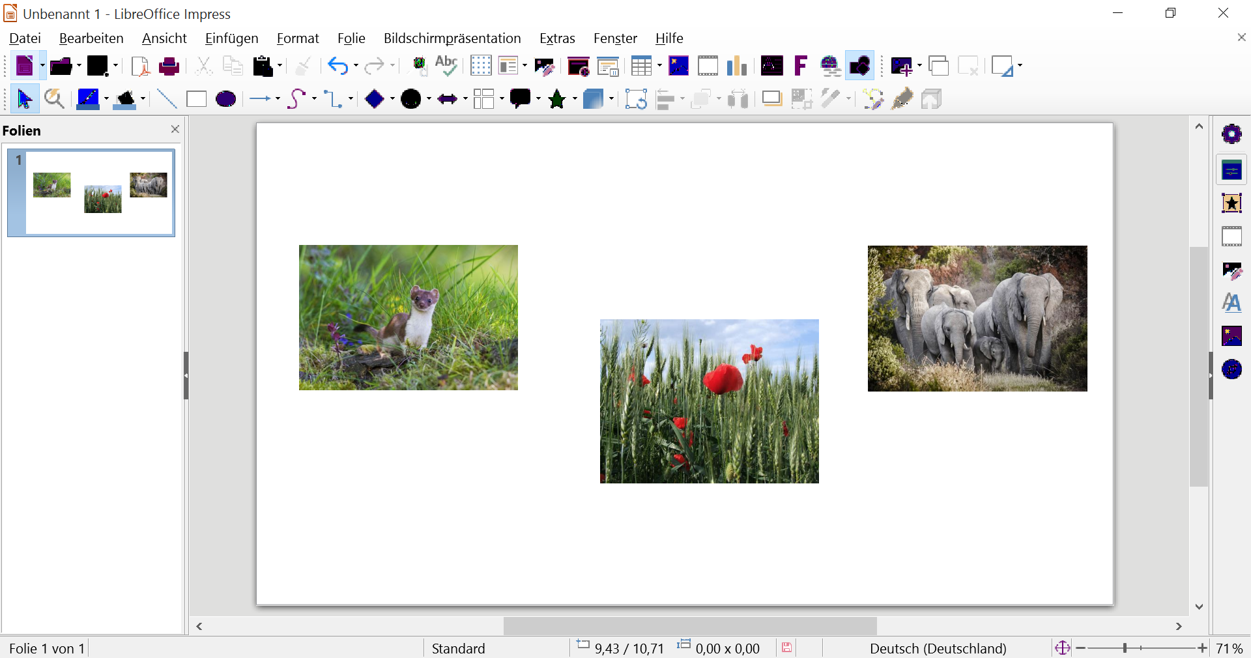This screenshot has width=1251, height=658.
Task: Click the Export as PDF icon
Action: tap(140, 66)
